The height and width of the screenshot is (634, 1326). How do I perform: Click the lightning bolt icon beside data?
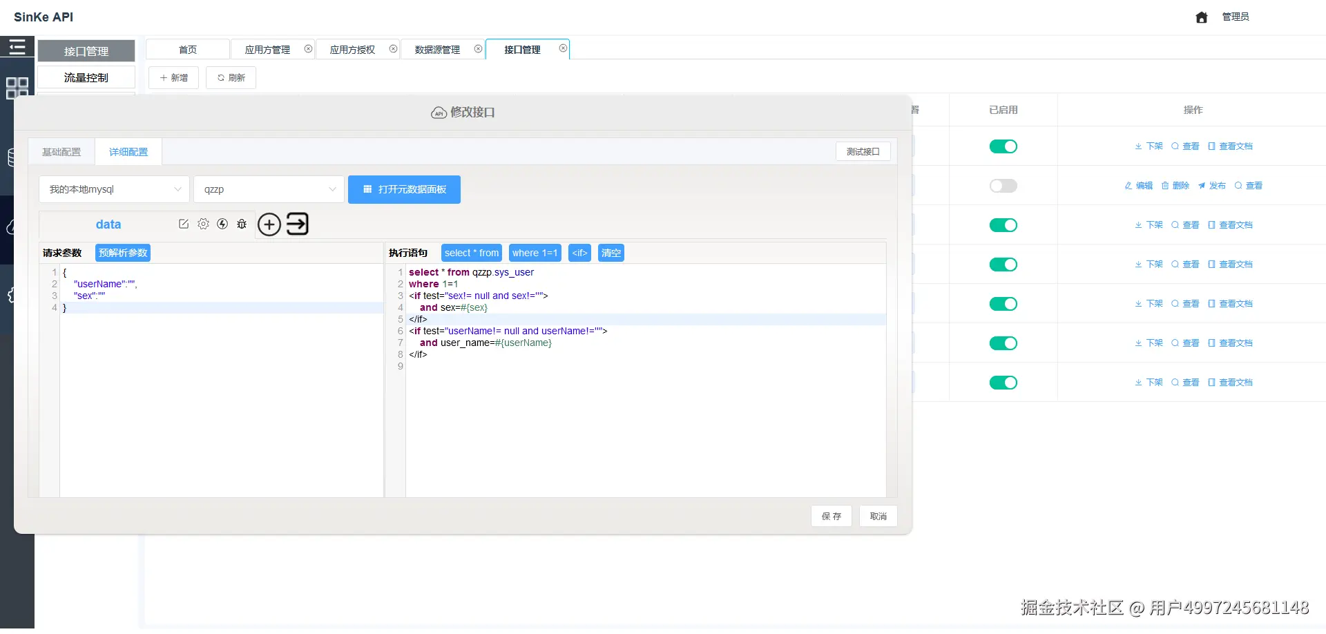point(222,224)
